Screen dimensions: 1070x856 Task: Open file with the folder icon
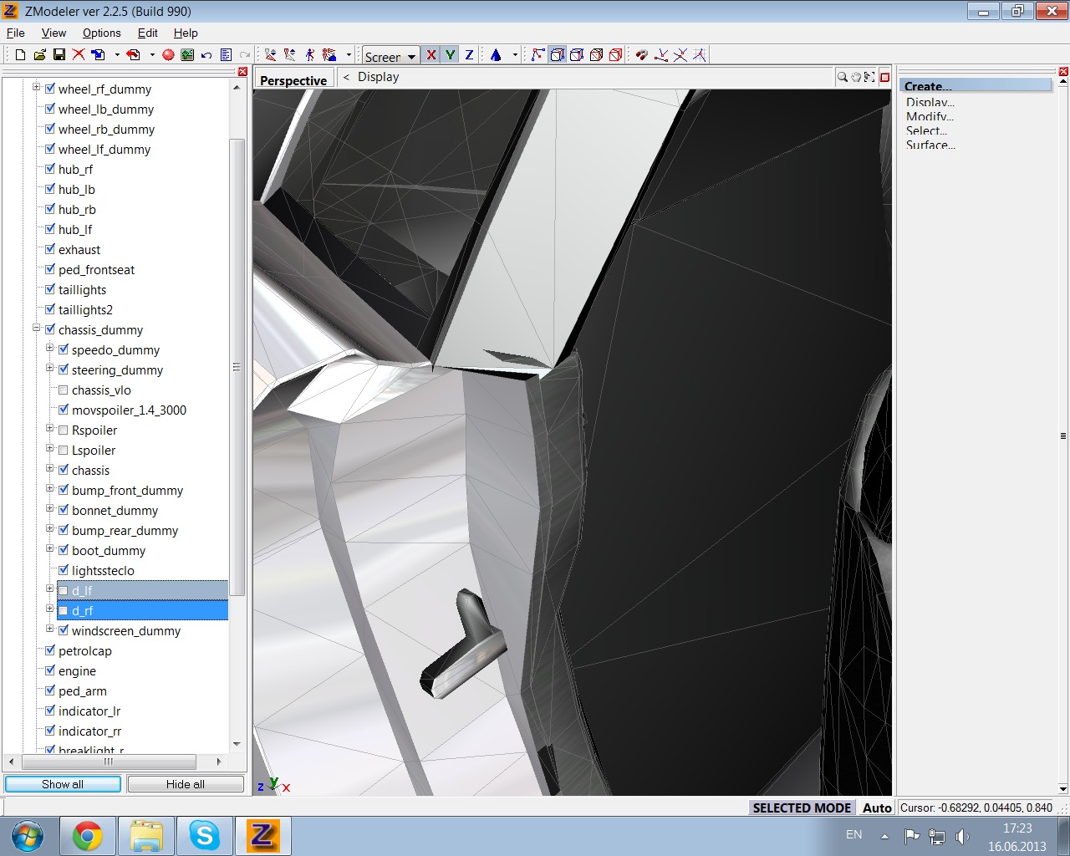pos(39,55)
